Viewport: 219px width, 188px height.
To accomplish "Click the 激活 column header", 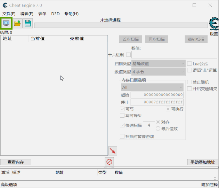I will pyautogui.click(x=6, y=172).
